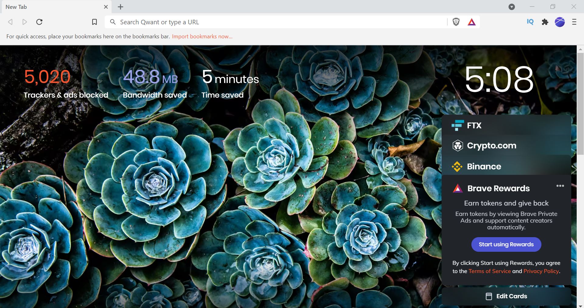The height and width of the screenshot is (308, 584).
Task: Click the Crypto.com shield logo
Action: tap(457, 146)
